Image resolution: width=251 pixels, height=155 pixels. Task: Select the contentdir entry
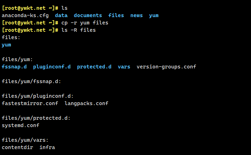(x=17, y=147)
